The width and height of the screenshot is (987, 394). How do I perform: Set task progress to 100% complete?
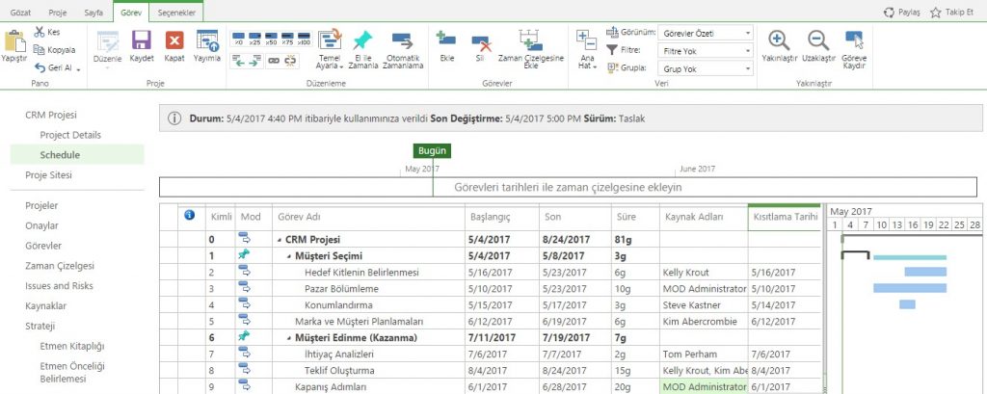tap(304, 39)
